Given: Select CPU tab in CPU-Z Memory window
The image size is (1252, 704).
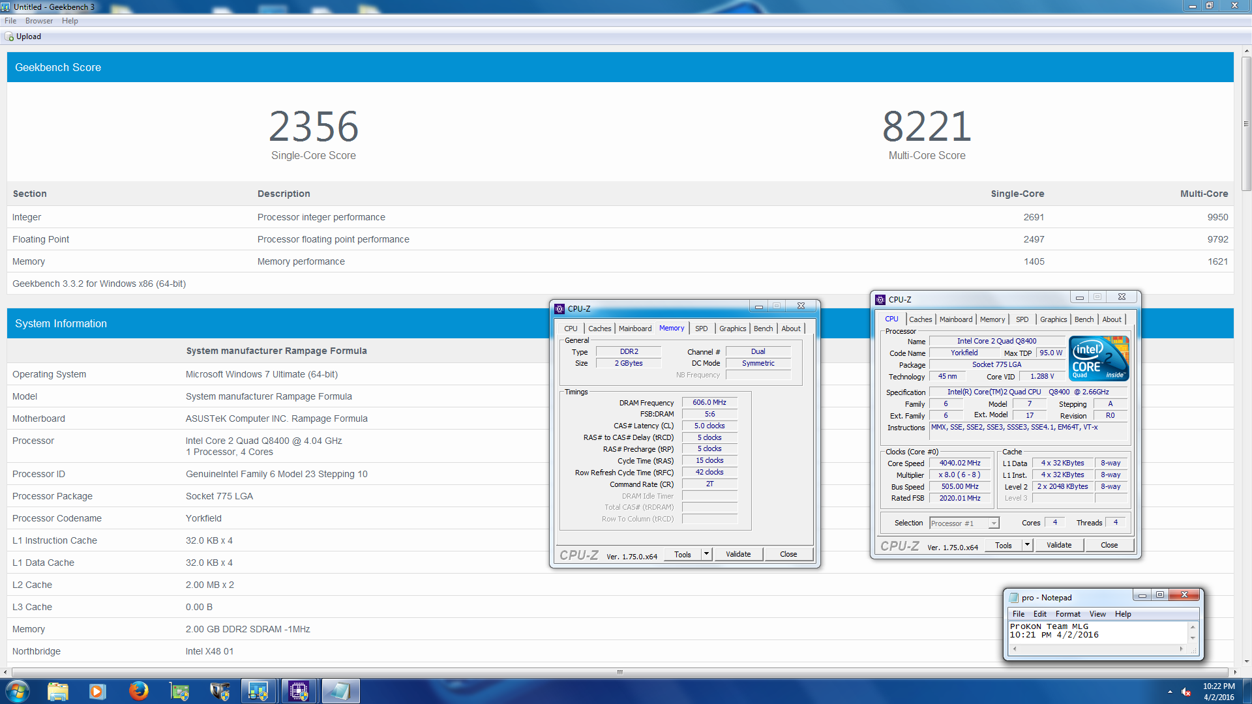Looking at the screenshot, I should pyautogui.click(x=571, y=329).
